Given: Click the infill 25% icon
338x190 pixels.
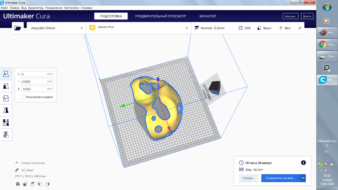Looking at the screenshot, I should tap(240, 28).
